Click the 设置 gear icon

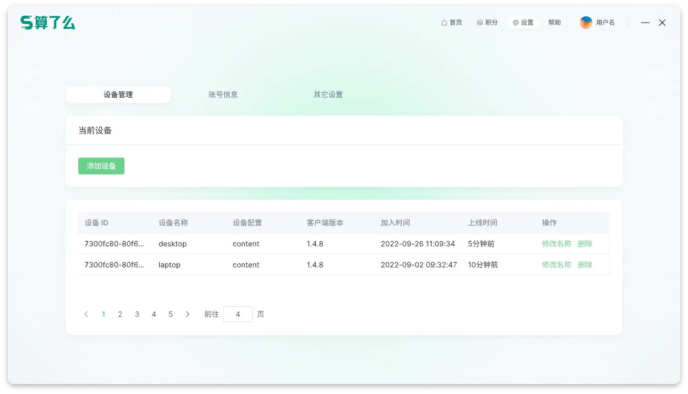pyautogui.click(x=515, y=22)
